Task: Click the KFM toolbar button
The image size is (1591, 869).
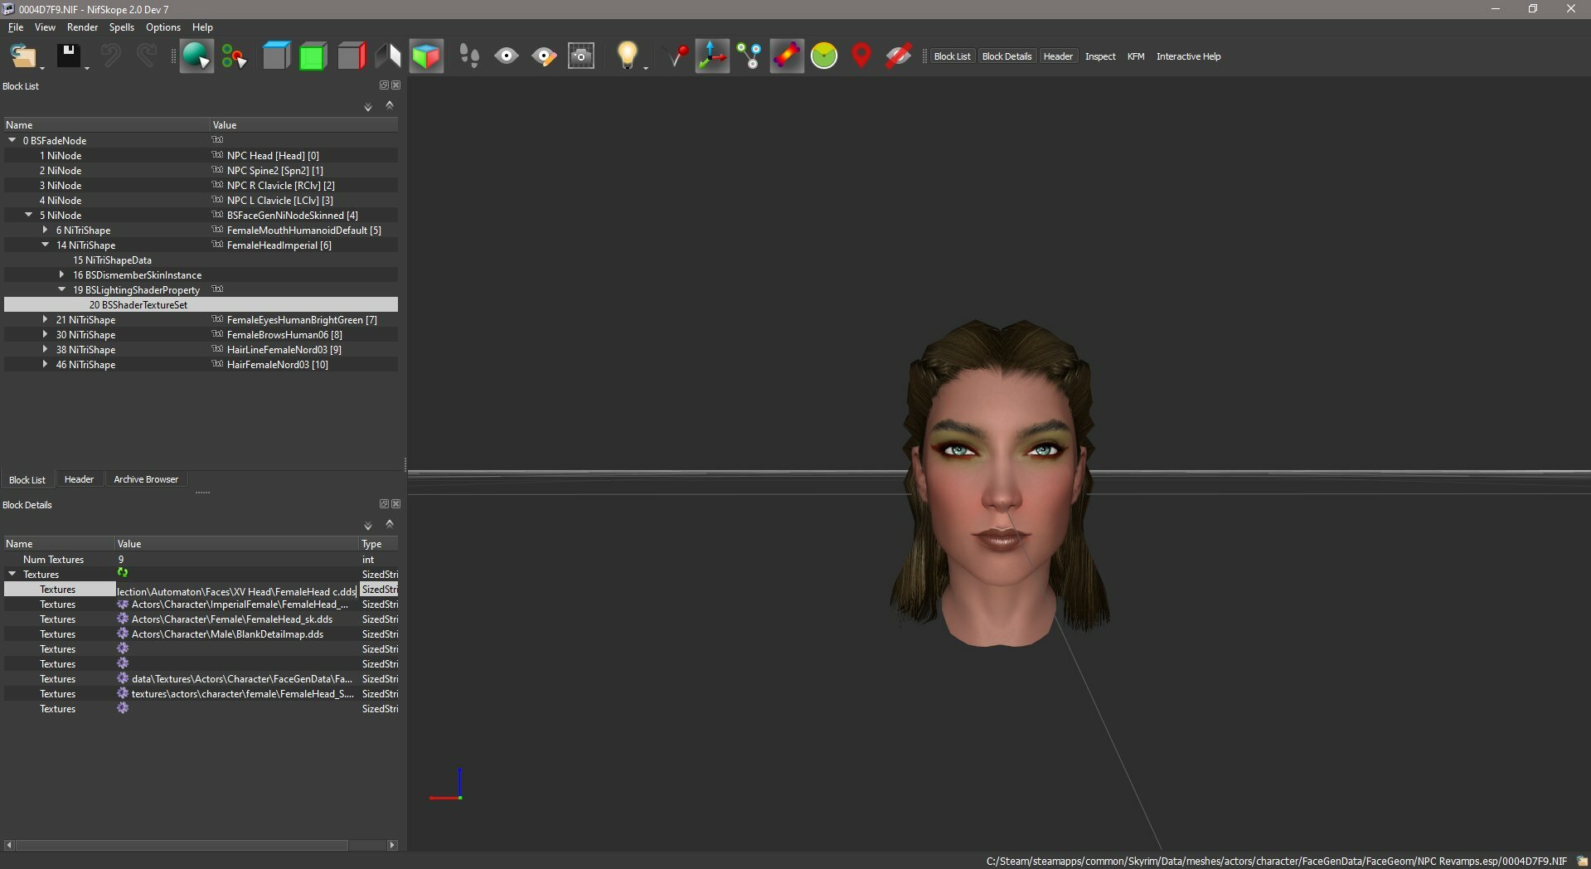Action: tap(1136, 56)
